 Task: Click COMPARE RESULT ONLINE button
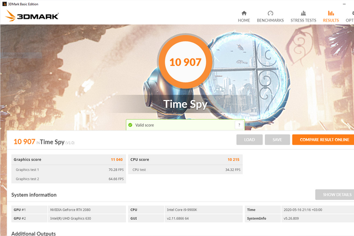[323, 140]
